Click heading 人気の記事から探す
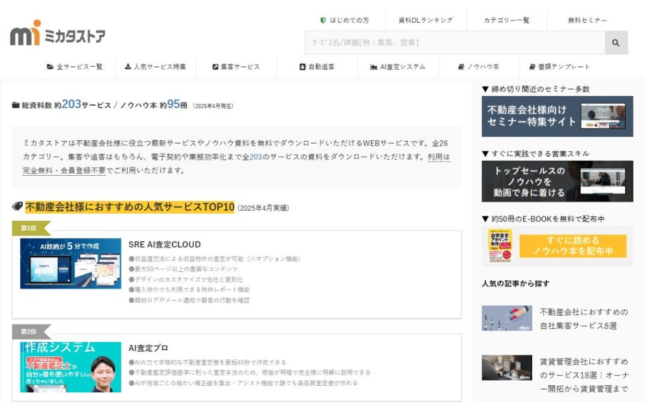648x408 pixels. click(x=516, y=283)
